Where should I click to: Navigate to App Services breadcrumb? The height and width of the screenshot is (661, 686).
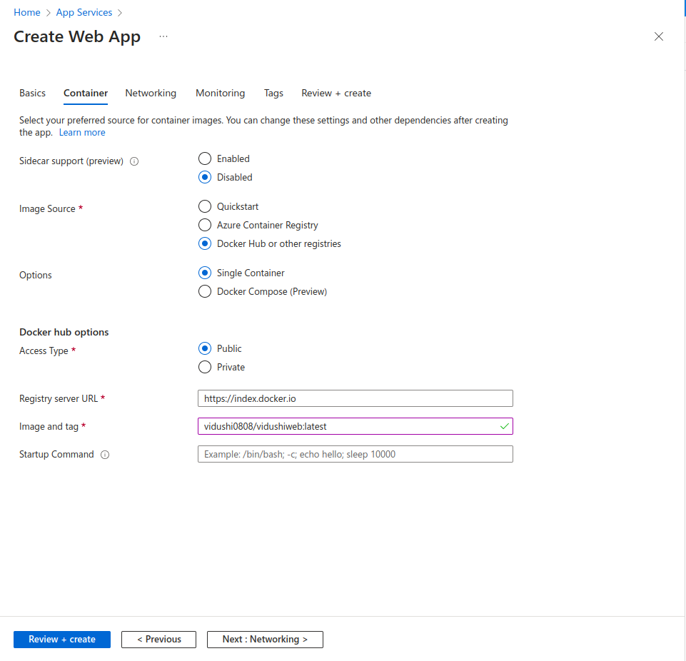coord(84,12)
